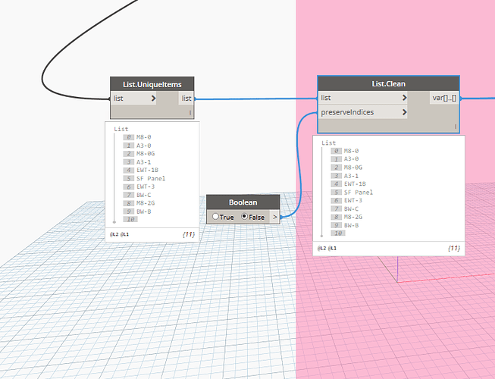Screen dimensions: 495x379
Task: Click empty index 10 in UniqueItems preview
Action: pyautogui.click(x=130, y=219)
